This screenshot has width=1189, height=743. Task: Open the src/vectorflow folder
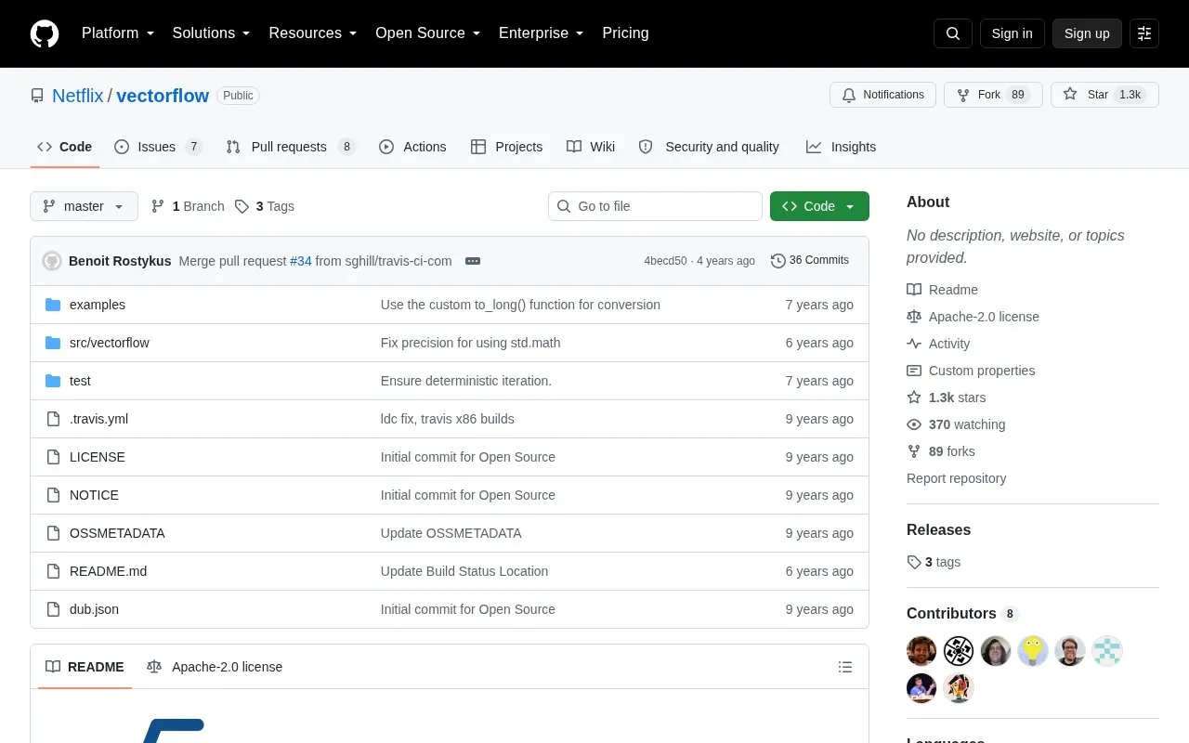110,343
